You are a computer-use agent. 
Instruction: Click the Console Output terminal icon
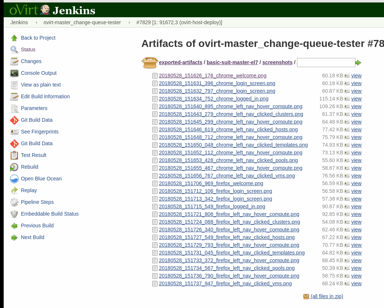coord(14,73)
